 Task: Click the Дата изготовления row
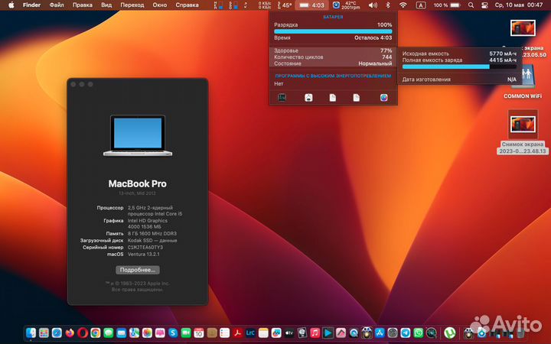(x=459, y=80)
